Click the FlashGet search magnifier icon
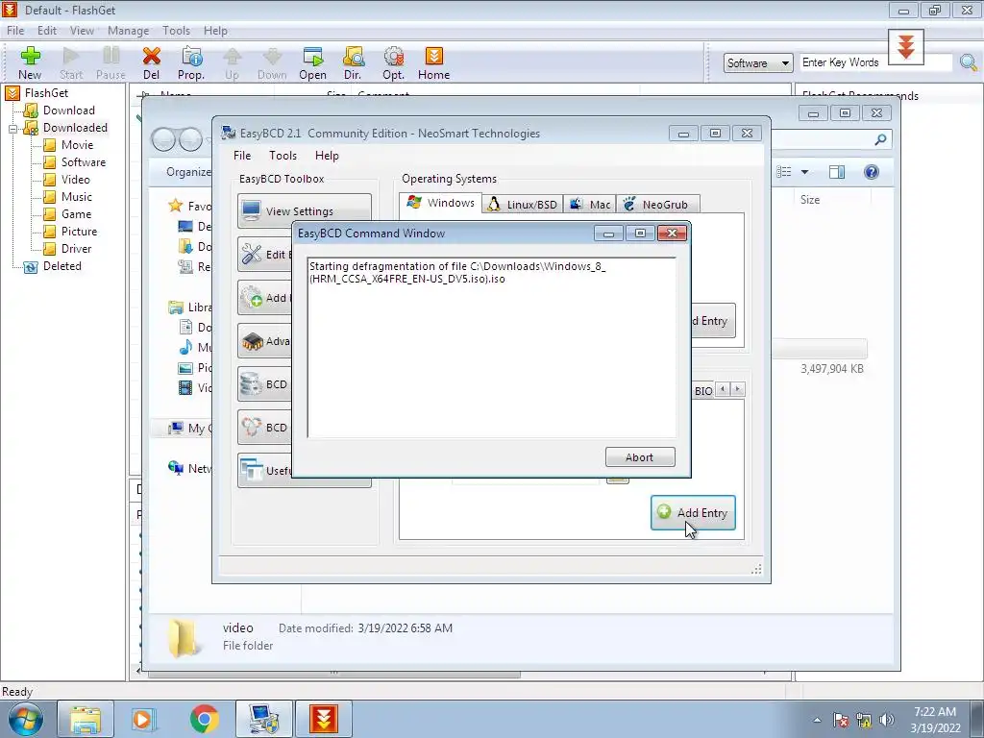The image size is (984, 738). tap(969, 62)
